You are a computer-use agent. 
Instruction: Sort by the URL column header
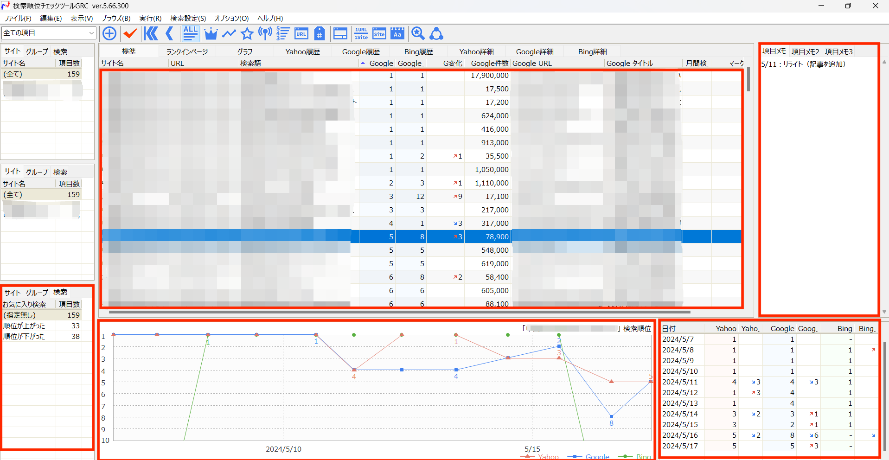coord(203,63)
